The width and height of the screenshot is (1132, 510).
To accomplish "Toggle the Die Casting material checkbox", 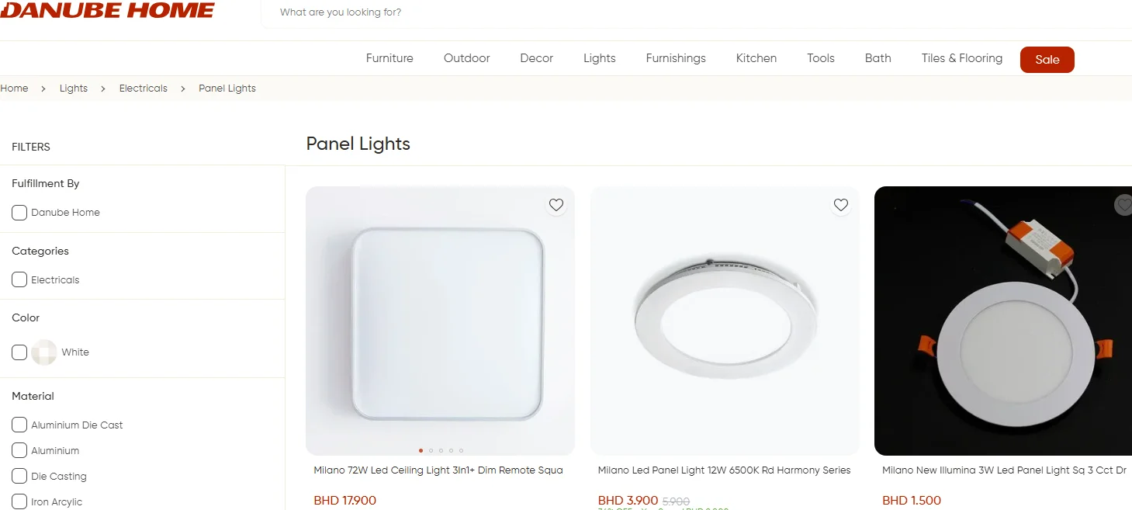I will (19, 476).
